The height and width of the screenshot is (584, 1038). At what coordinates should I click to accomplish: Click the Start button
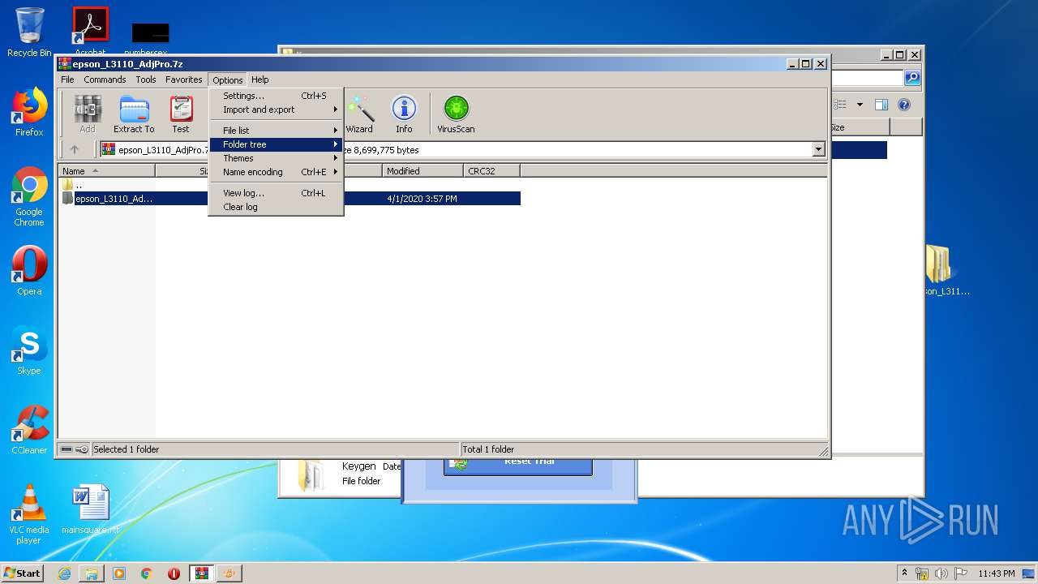tap(22, 573)
